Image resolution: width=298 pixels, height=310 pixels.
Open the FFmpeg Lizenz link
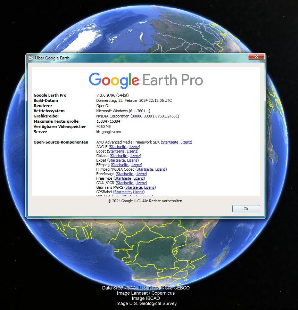click(x=136, y=165)
